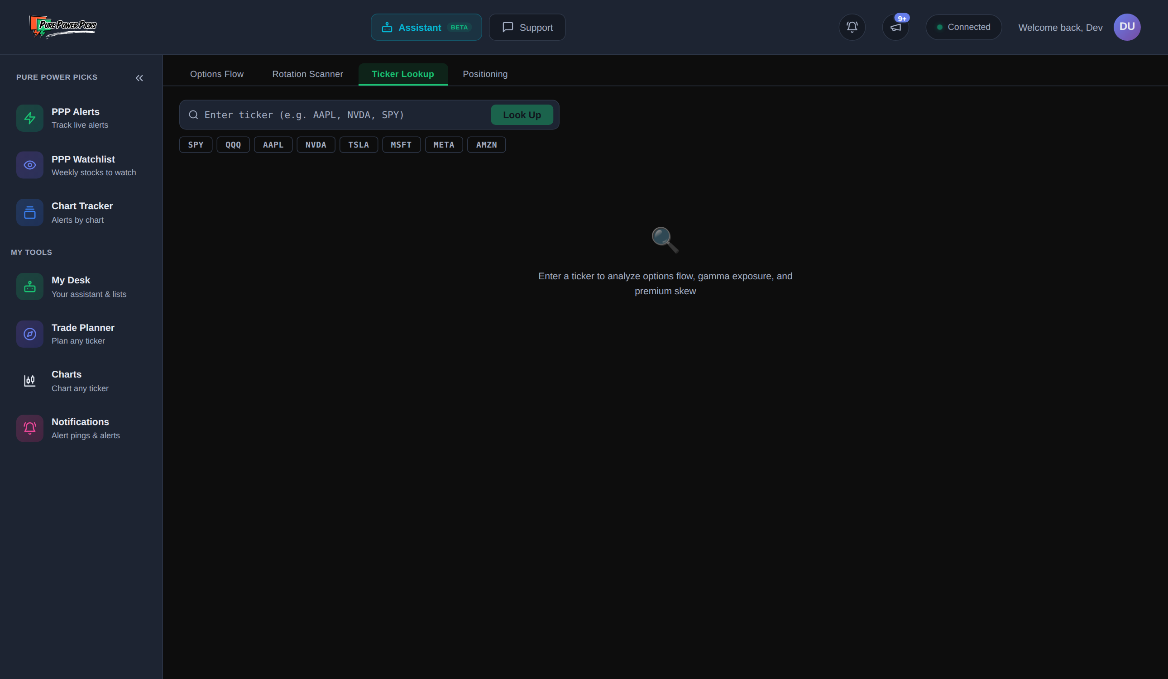This screenshot has width=1168, height=679.
Task: Click the 9+ unread count badge
Action: tap(902, 18)
